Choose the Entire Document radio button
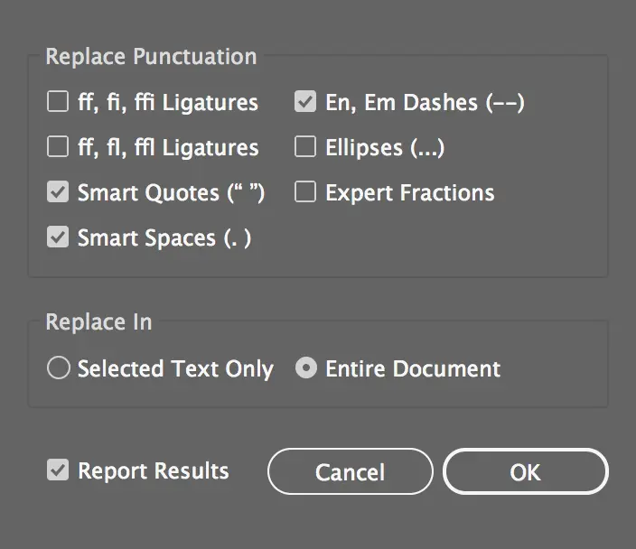636x549 pixels. pos(306,368)
